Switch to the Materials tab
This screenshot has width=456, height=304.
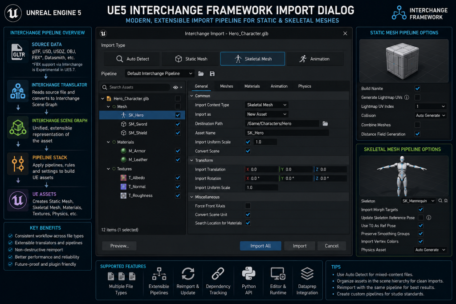point(252,86)
